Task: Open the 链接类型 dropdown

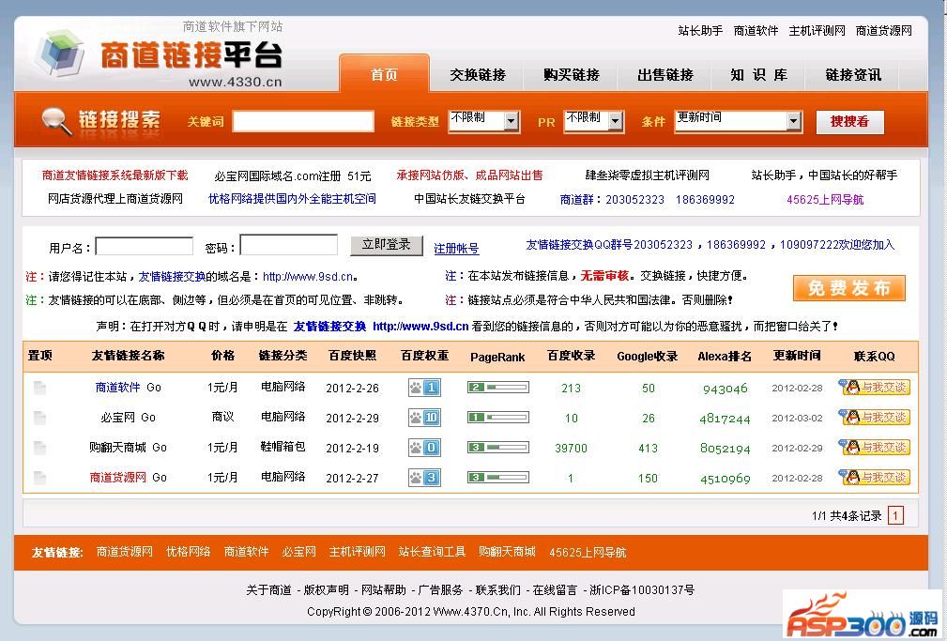Action: (x=483, y=121)
